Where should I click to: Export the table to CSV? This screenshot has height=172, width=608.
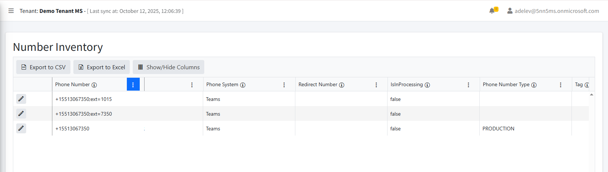point(43,67)
